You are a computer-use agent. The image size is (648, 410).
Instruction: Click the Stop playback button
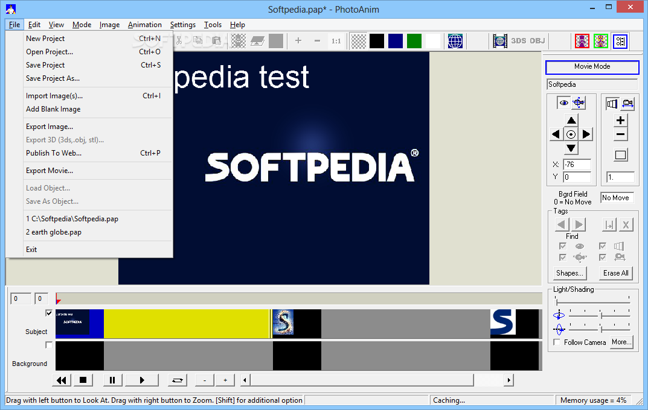[83, 380]
